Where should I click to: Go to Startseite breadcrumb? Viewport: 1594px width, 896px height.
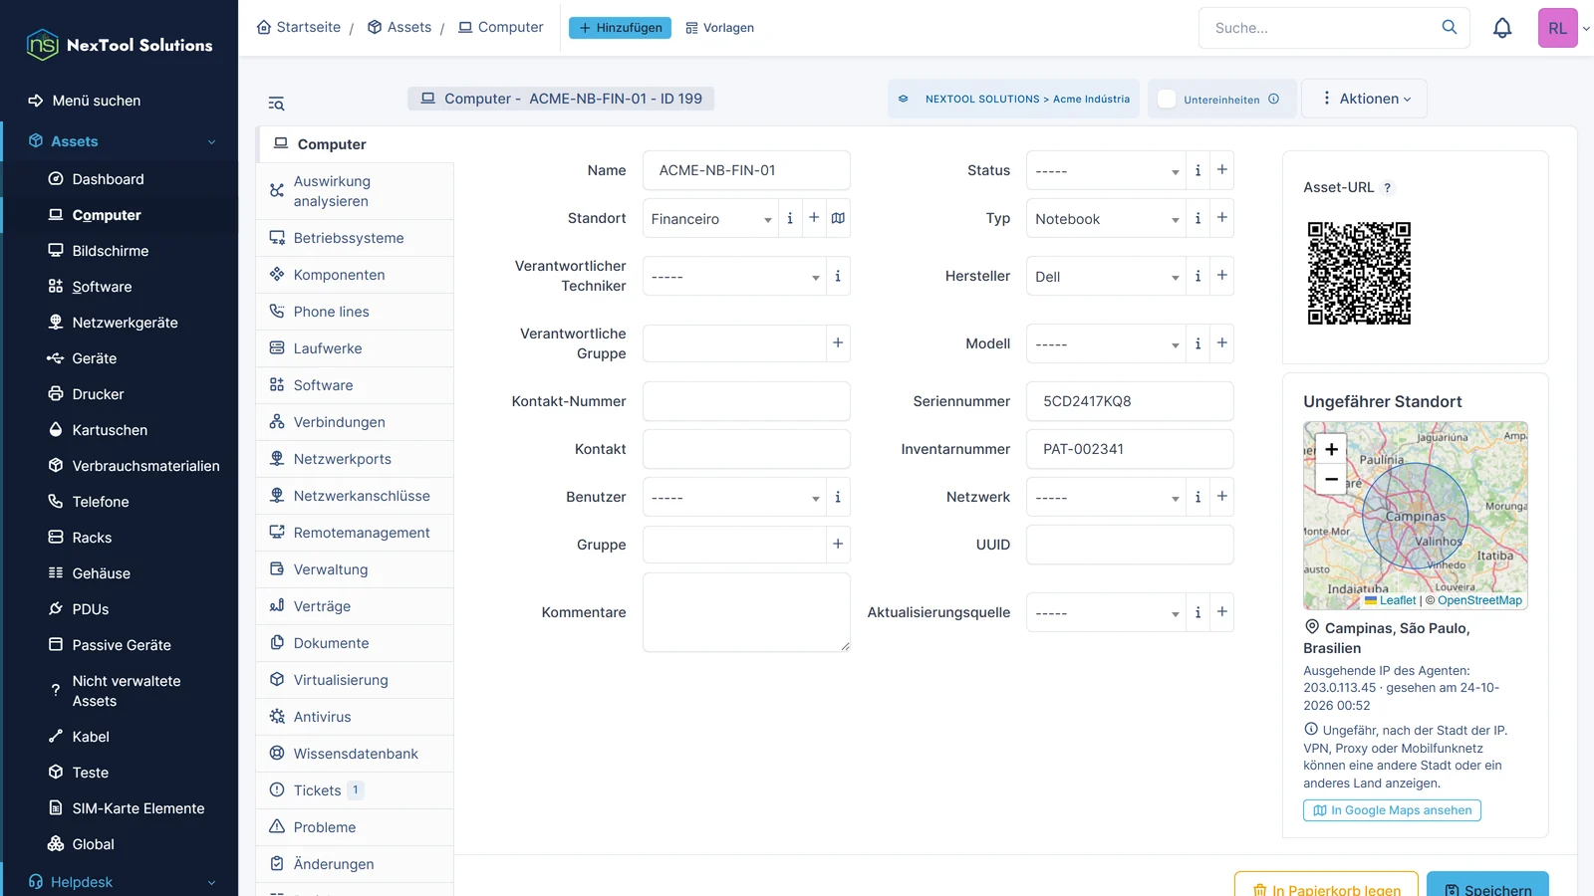pyautogui.click(x=299, y=27)
